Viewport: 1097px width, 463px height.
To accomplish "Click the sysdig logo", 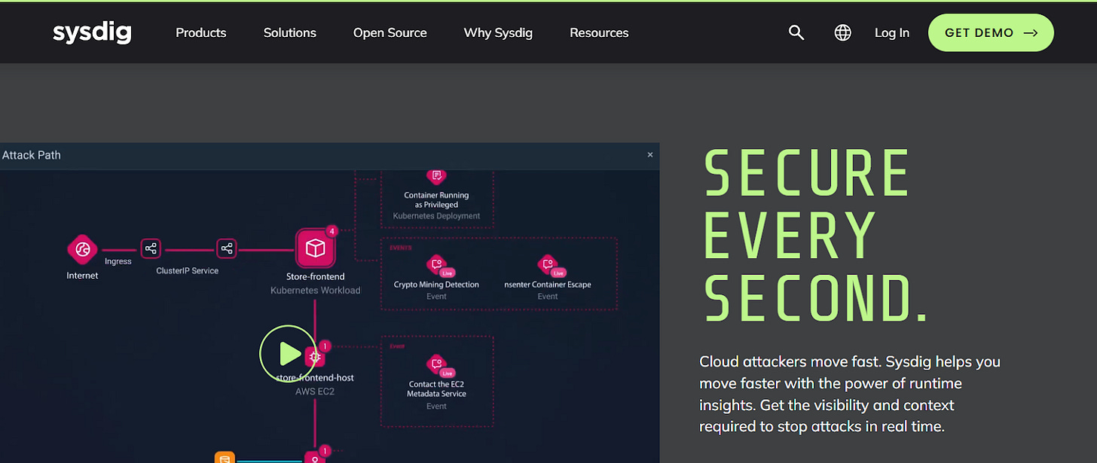I will pos(92,32).
